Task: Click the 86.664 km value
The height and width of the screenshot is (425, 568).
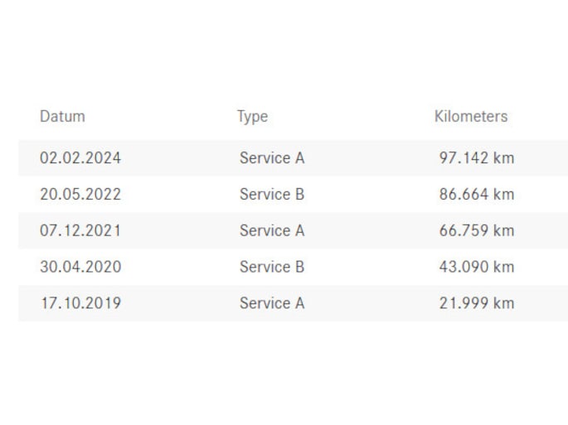Action: [477, 195]
